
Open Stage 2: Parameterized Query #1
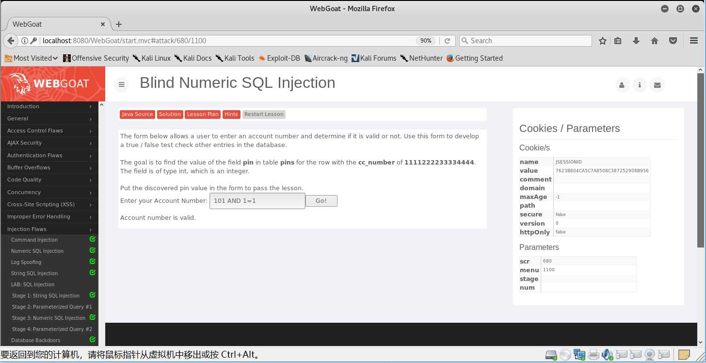[52, 307]
